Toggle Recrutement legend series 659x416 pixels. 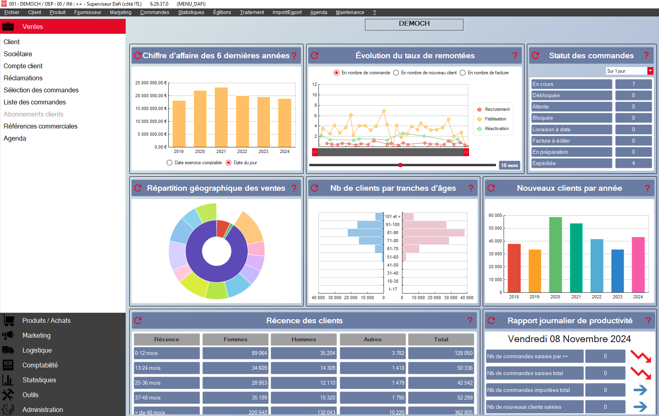click(493, 110)
